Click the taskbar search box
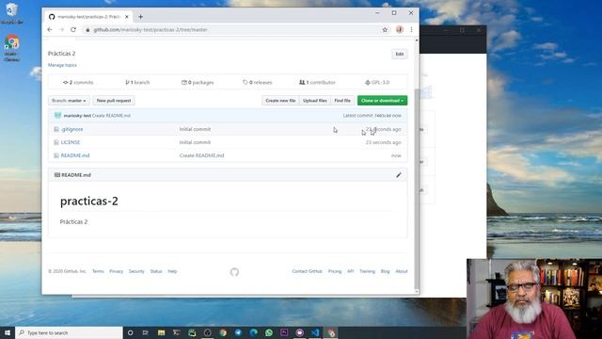 [x=69, y=332]
